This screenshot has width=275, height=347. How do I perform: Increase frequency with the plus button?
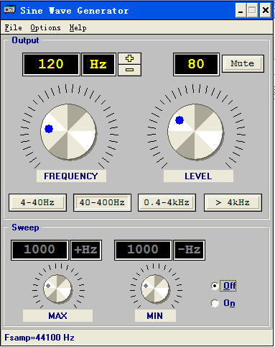[129, 58]
